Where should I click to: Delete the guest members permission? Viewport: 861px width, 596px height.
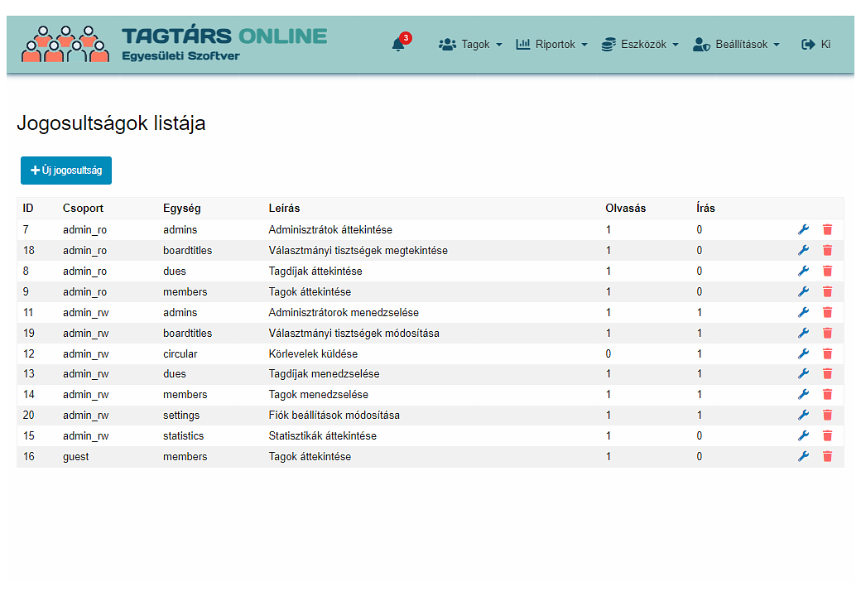(828, 456)
